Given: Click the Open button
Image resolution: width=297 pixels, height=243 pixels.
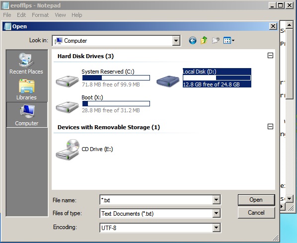Looking at the screenshot, I should tap(256, 200).
